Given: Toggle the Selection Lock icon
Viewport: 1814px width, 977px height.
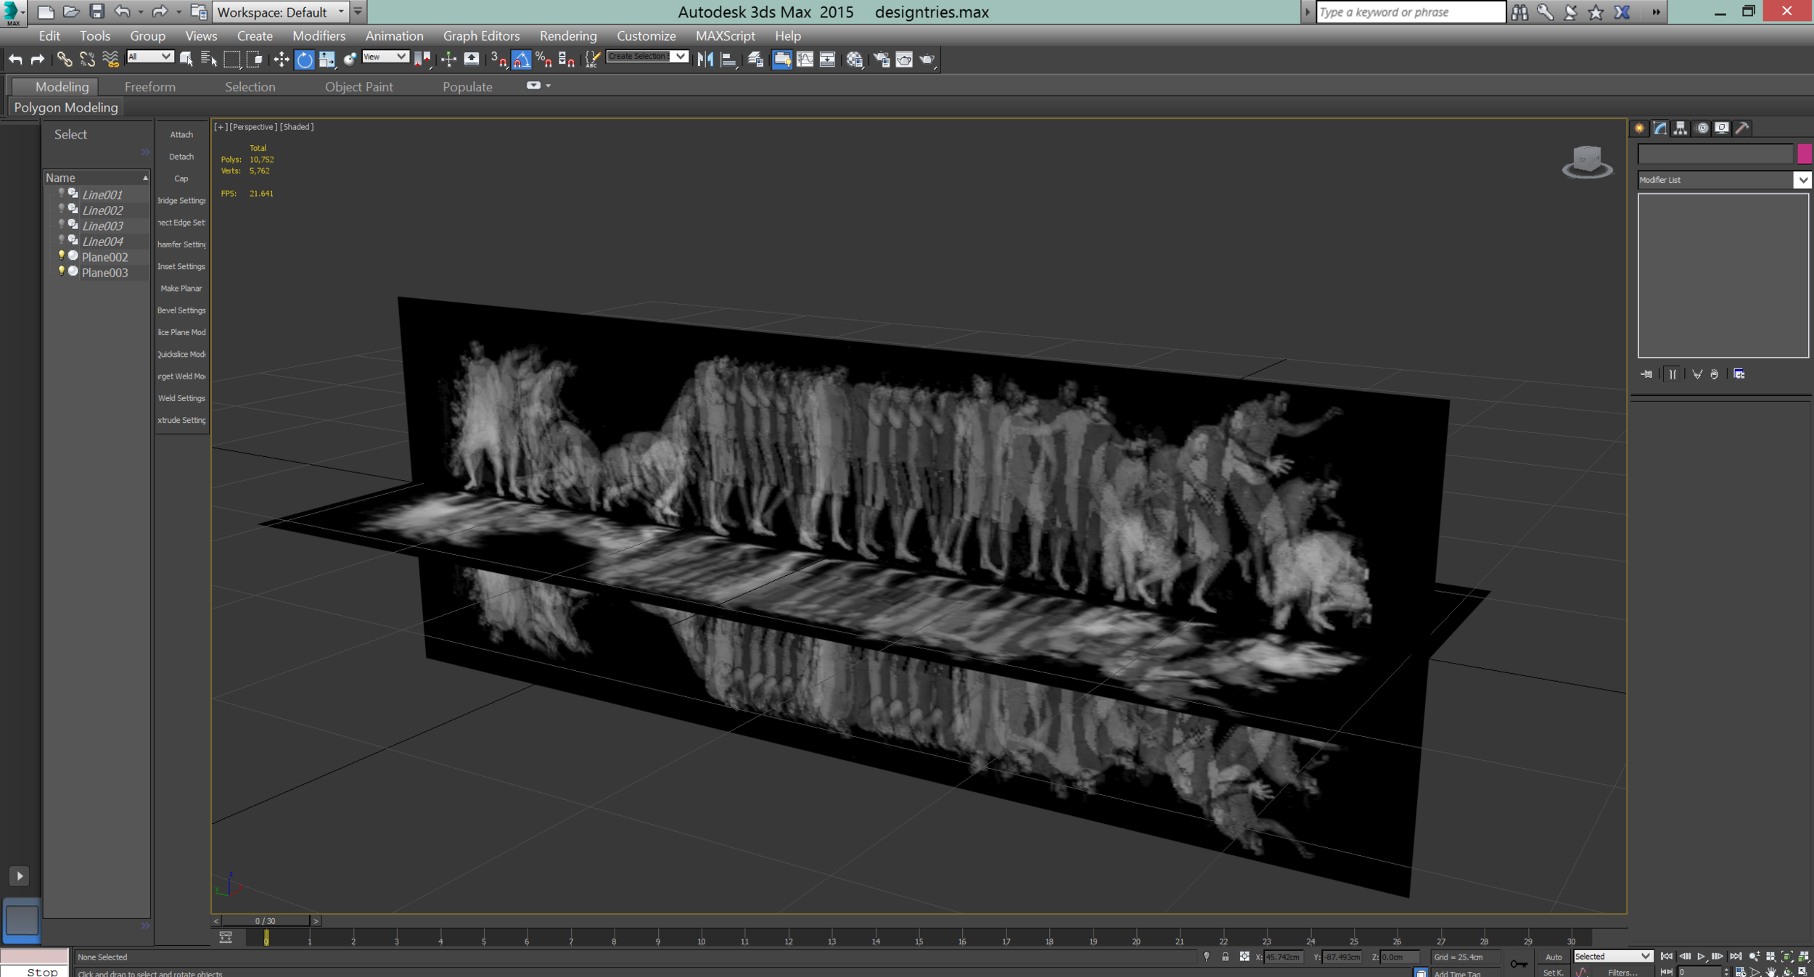Looking at the screenshot, I should pyautogui.click(x=1225, y=957).
